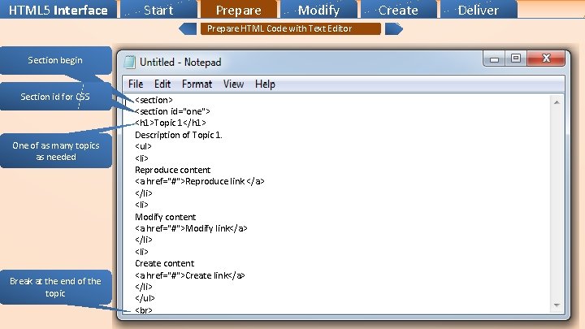Select the Deliver tab
Viewport: 585px width, 329px height.
479,9
